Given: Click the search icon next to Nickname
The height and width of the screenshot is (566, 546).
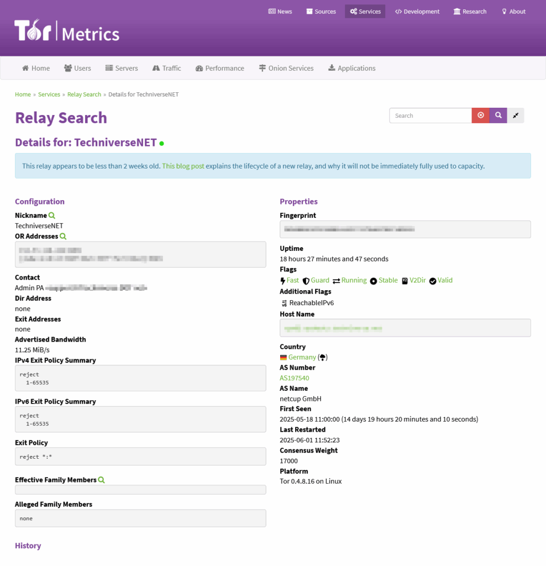Looking at the screenshot, I should click(x=52, y=216).
